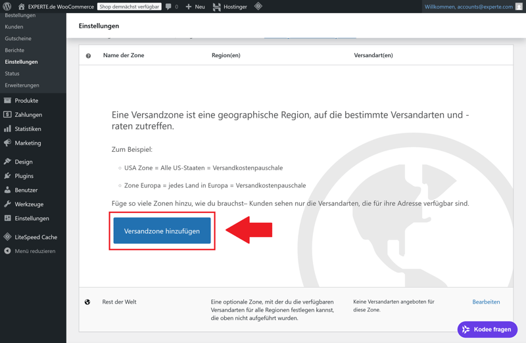Open the Zahlungen menu item
Viewport: 526px width, 343px height.
click(x=28, y=115)
